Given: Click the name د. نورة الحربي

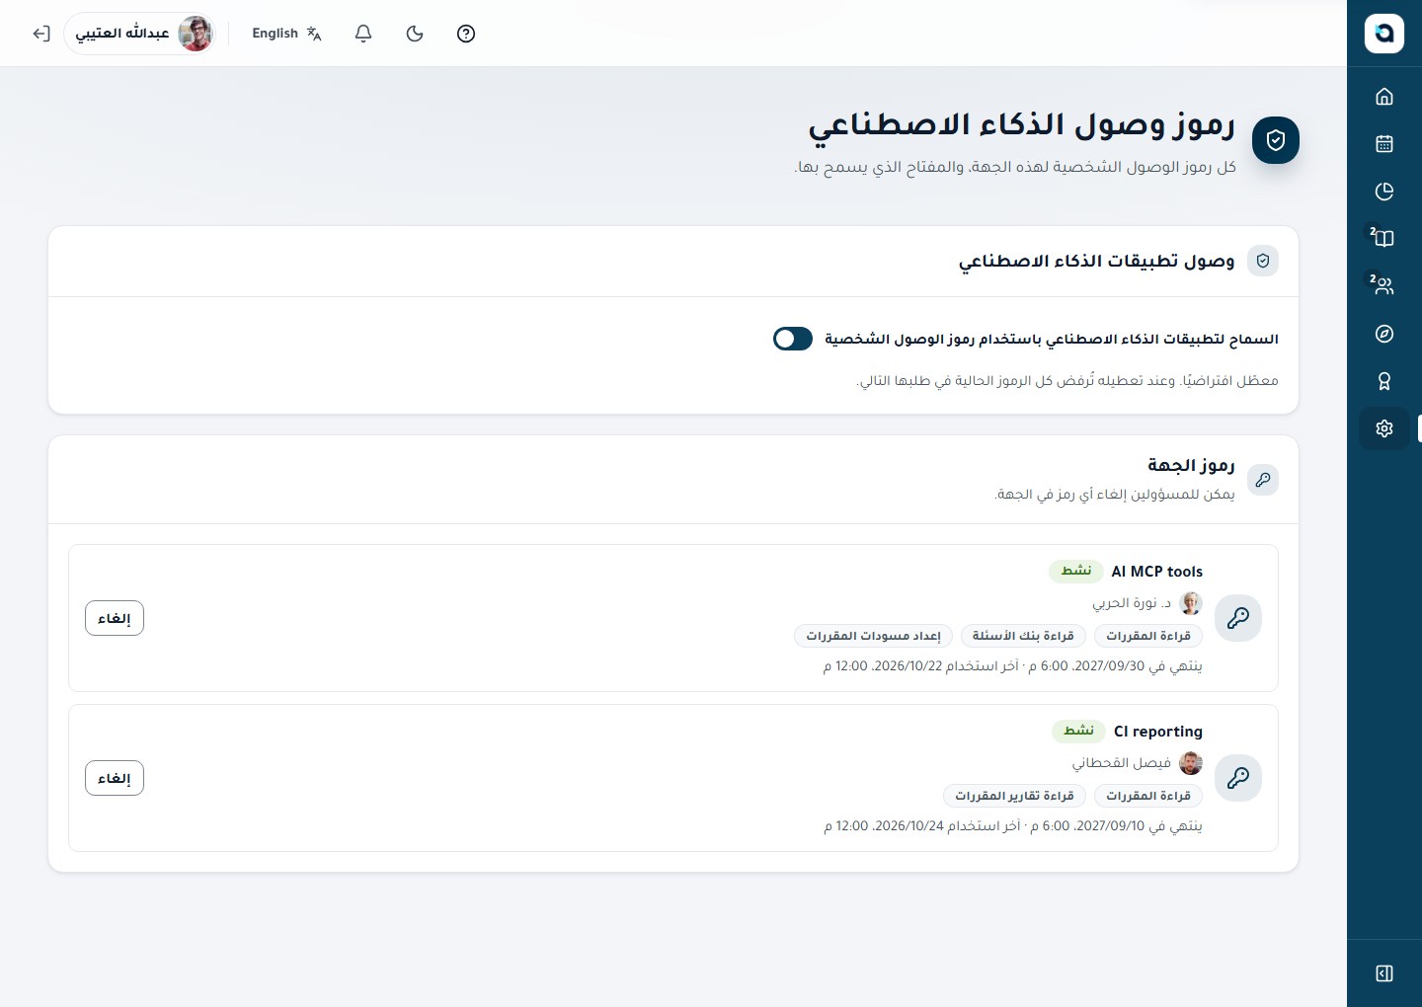Looking at the screenshot, I should pos(1132,603).
